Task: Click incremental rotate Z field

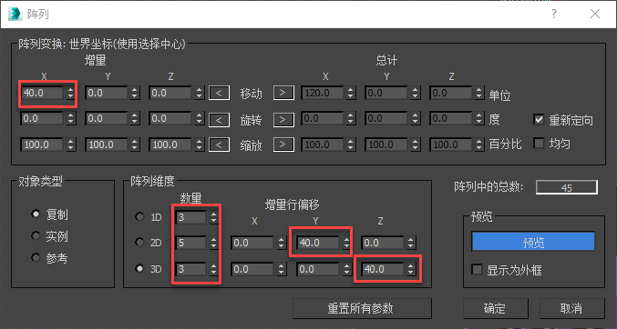Action: point(170,118)
